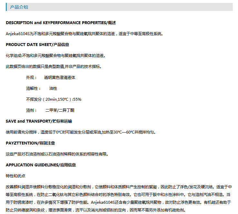Click the 此数据页 typical values disclaimer line
The image size is (238, 214).
tap(54, 67)
